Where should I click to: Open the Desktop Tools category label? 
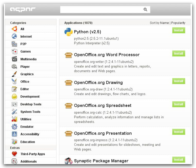click(31, 104)
